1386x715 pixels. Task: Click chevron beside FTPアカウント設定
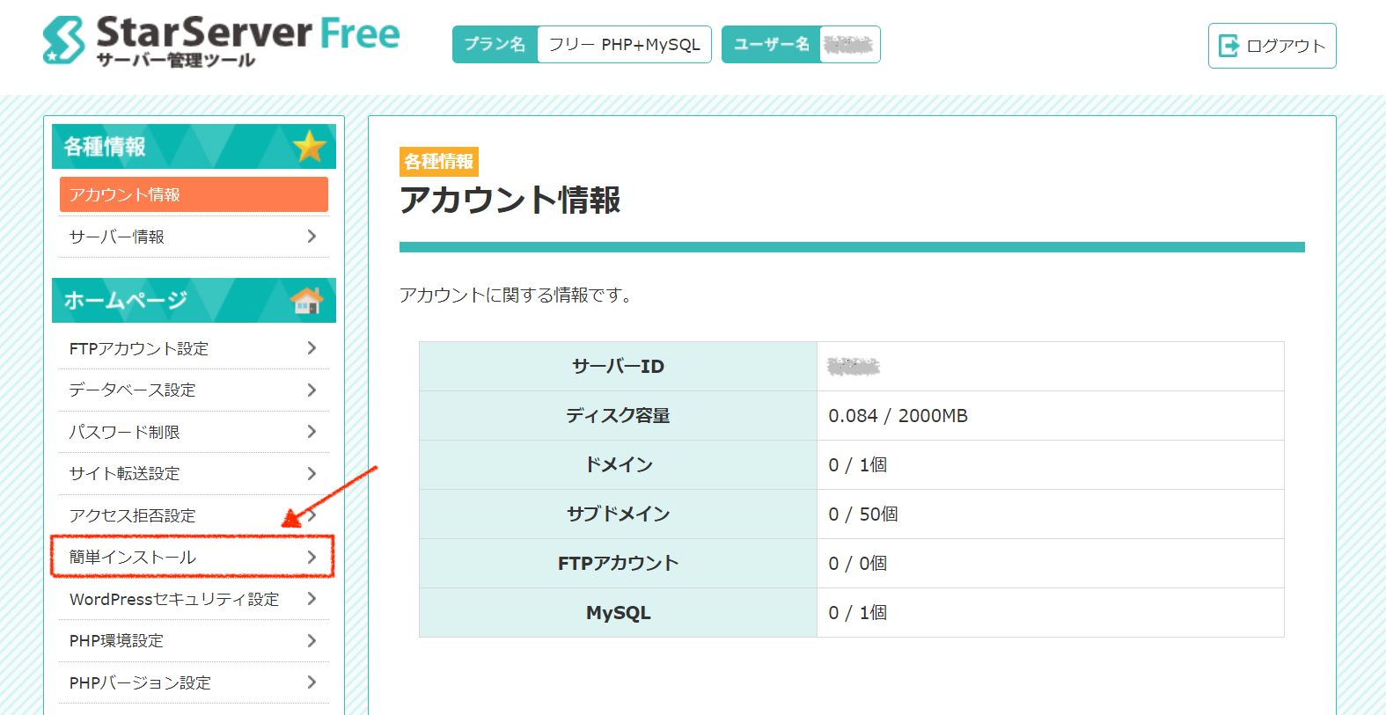point(312,348)
